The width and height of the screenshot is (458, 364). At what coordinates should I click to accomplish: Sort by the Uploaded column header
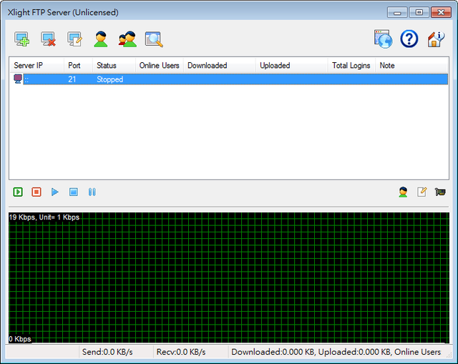[x=291, y=65]
